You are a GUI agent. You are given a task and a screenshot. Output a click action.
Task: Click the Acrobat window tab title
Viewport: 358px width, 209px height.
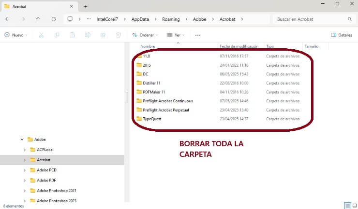click(x=19, y=7)
